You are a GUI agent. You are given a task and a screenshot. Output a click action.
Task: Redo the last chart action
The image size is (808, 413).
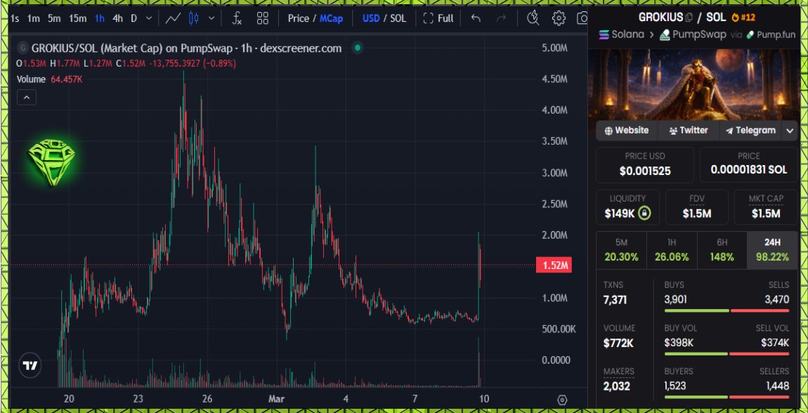tap(501, 18)
